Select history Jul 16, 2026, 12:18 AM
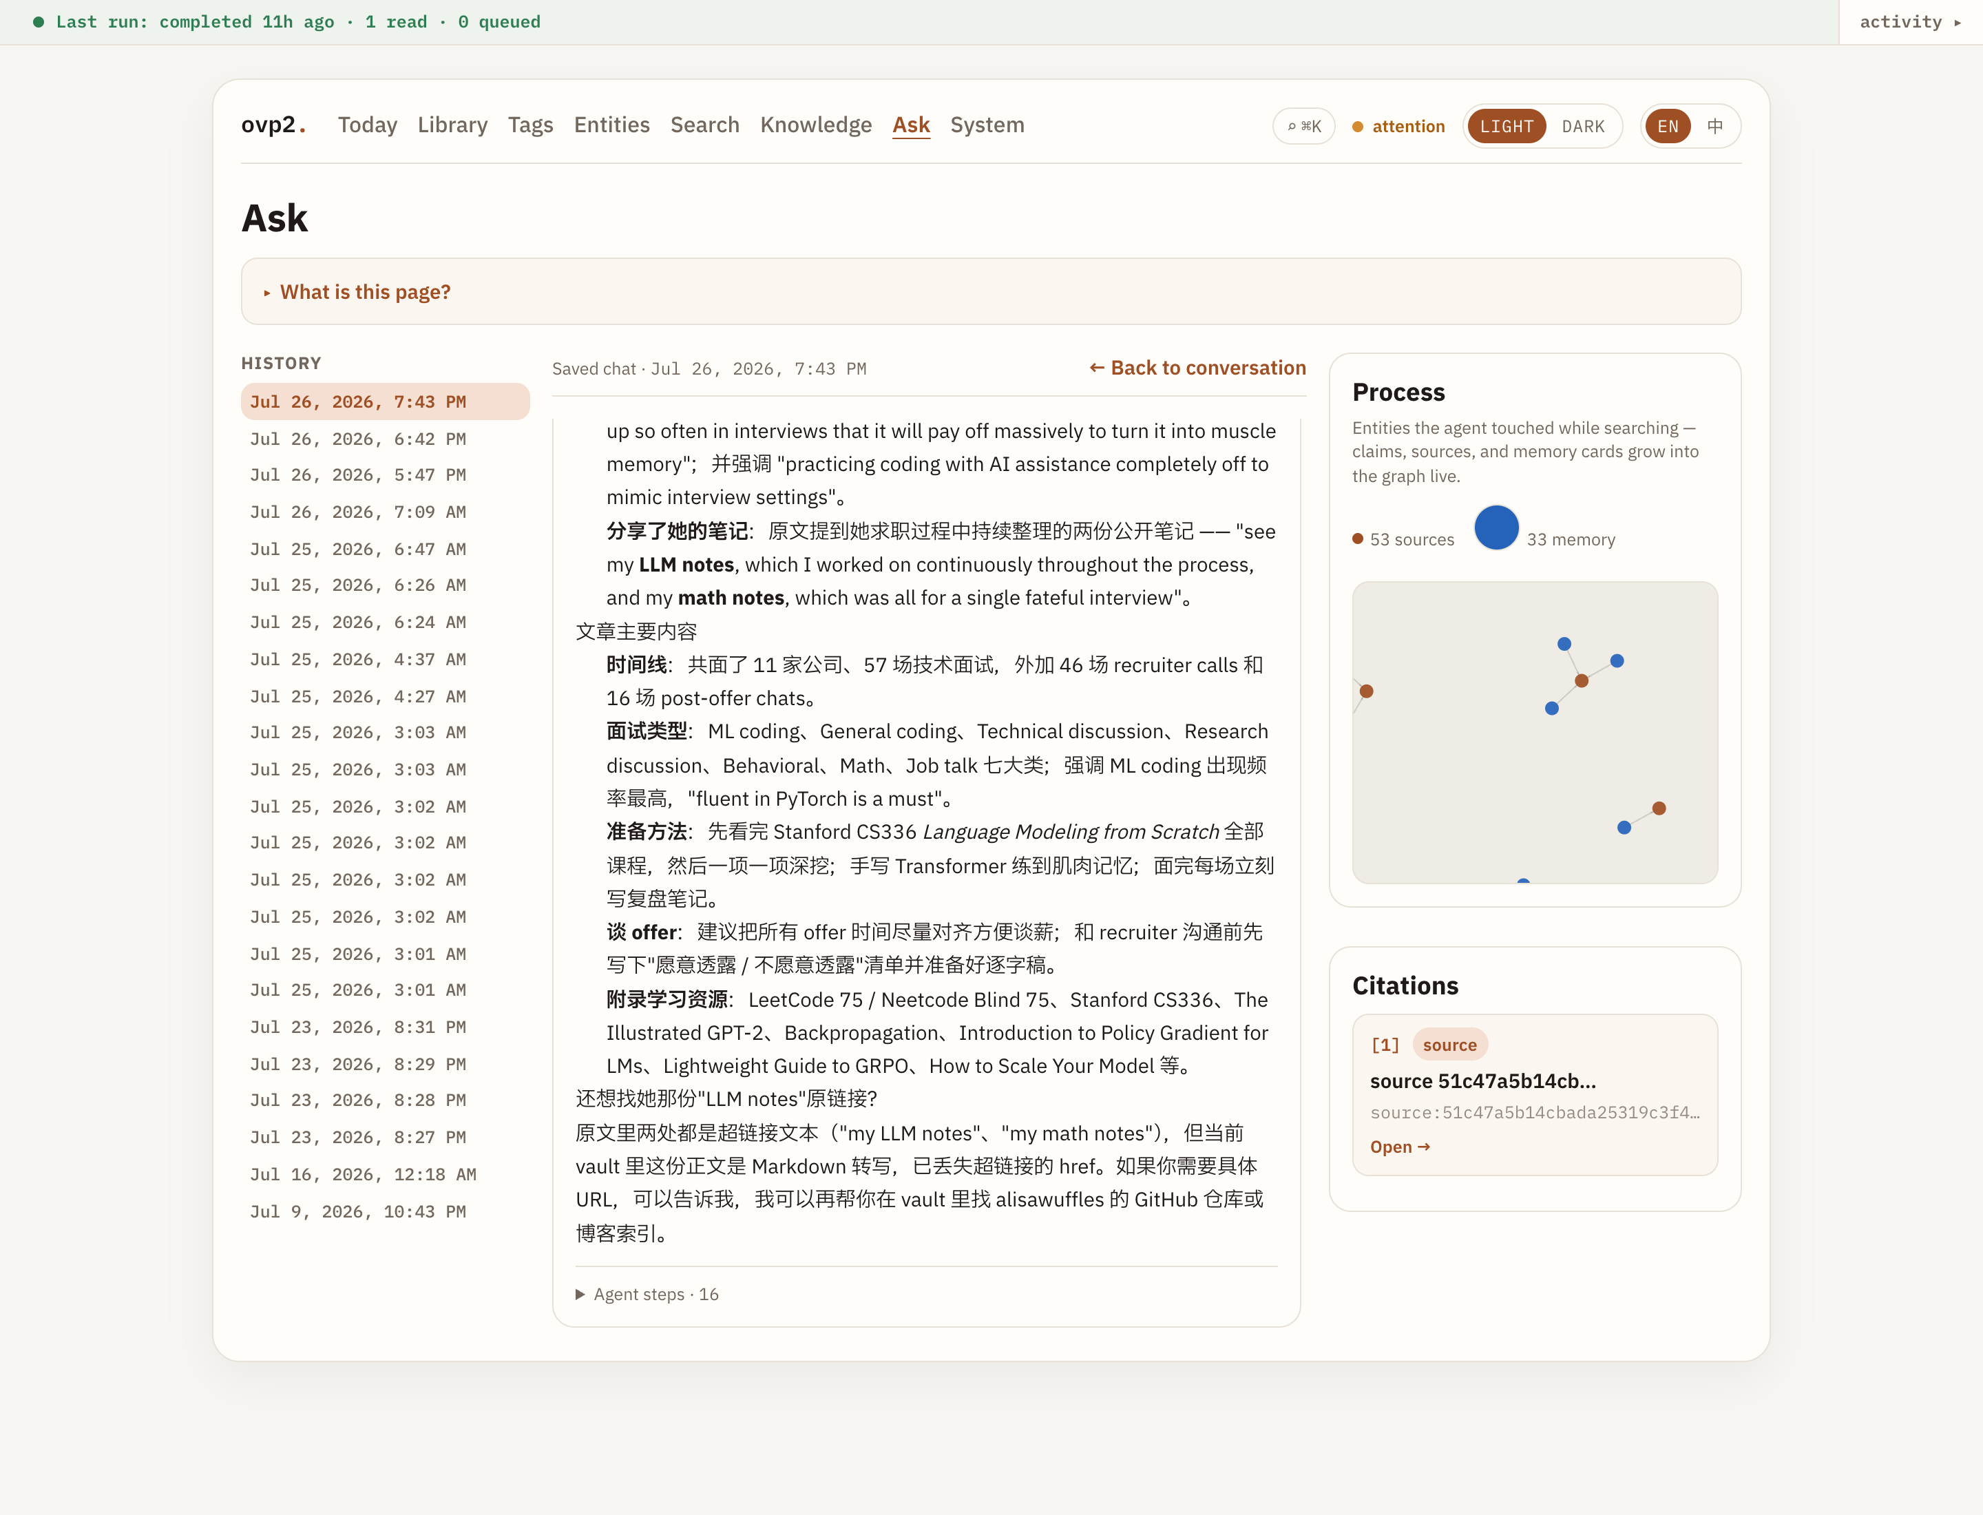This screenshot has width=1983, height=1515. point(385,1174)
